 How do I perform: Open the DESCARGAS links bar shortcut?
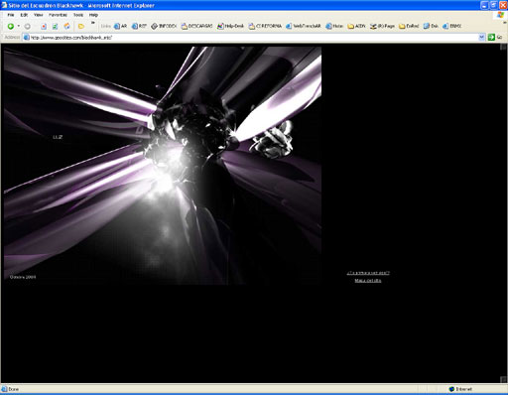pyautogui.click(x=196, y=26)
